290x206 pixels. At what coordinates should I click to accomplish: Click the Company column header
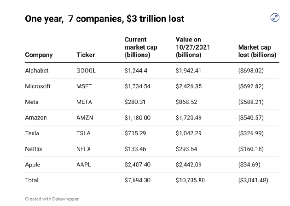39,55
